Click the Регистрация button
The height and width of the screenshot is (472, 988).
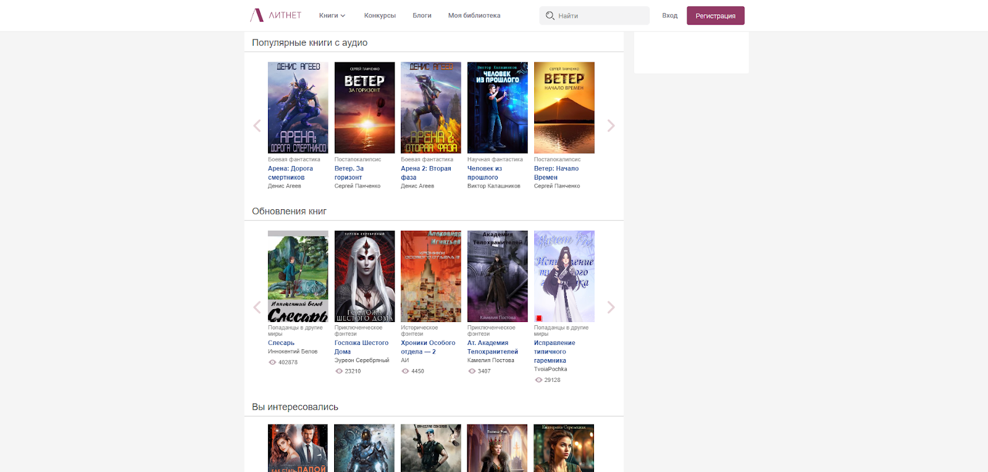click(716, 15)
